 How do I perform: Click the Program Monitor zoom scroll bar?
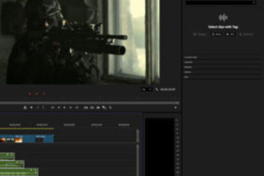[x=89, y=103]
